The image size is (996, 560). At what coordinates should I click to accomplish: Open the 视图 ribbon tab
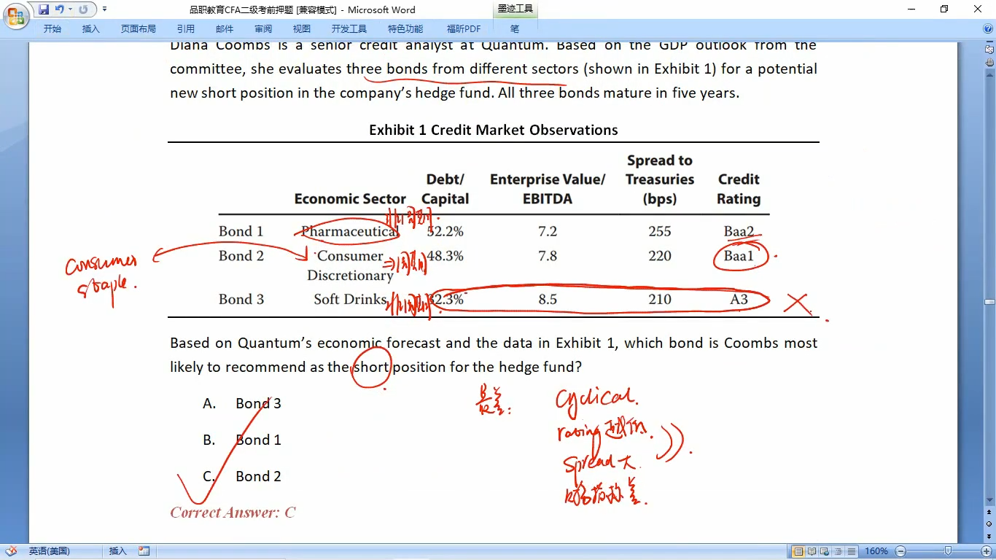(x=302, y=29)
